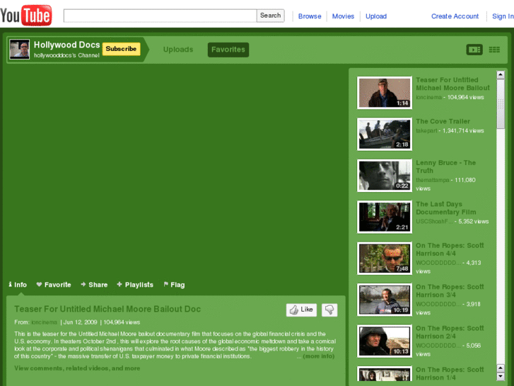The image size is (514, 386).
Task: Play The Last Days Documentary thumbnail
Action: [385, 217]
